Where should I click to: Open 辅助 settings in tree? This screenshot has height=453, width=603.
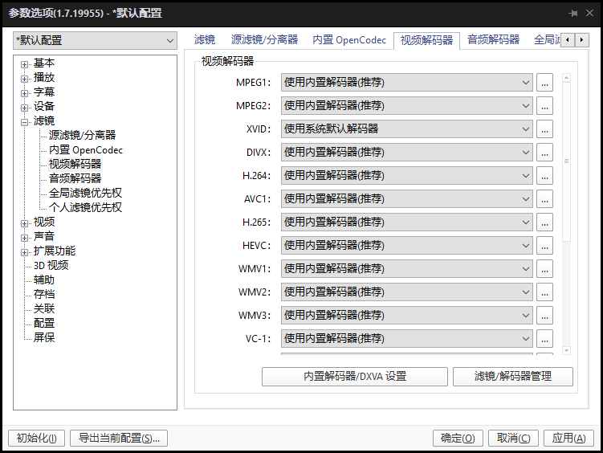pos(44,280)
